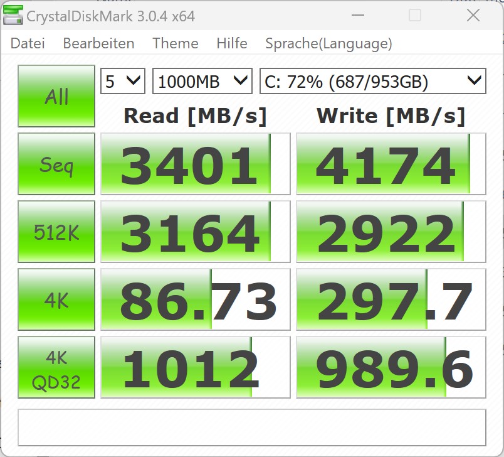Expand the drive dropdown showing C: 72%

click(373, 81)
